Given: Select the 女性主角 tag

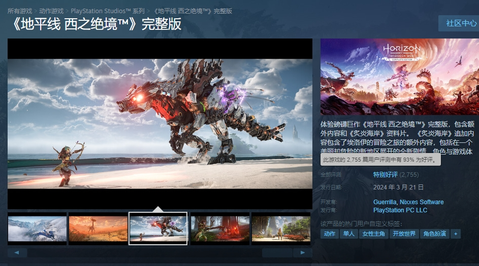Looking at the screenshot, I should pyautogui.click(x=374, y=234).
